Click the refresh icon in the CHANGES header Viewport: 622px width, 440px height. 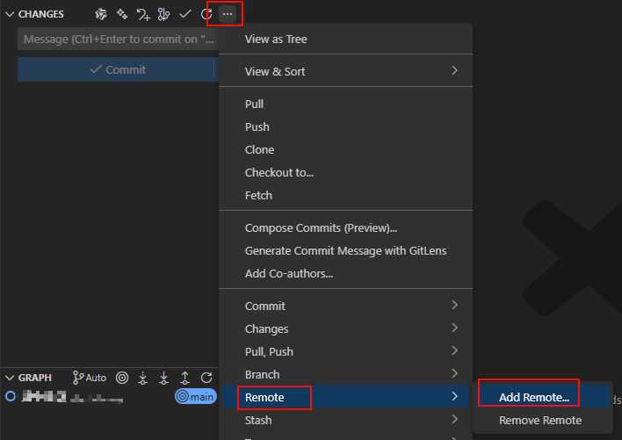pyautogui.click(x=206, y=14)
